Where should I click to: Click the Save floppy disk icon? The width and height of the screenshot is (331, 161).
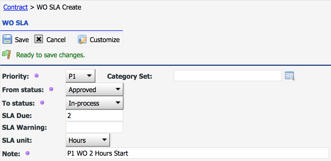(7, 39)
